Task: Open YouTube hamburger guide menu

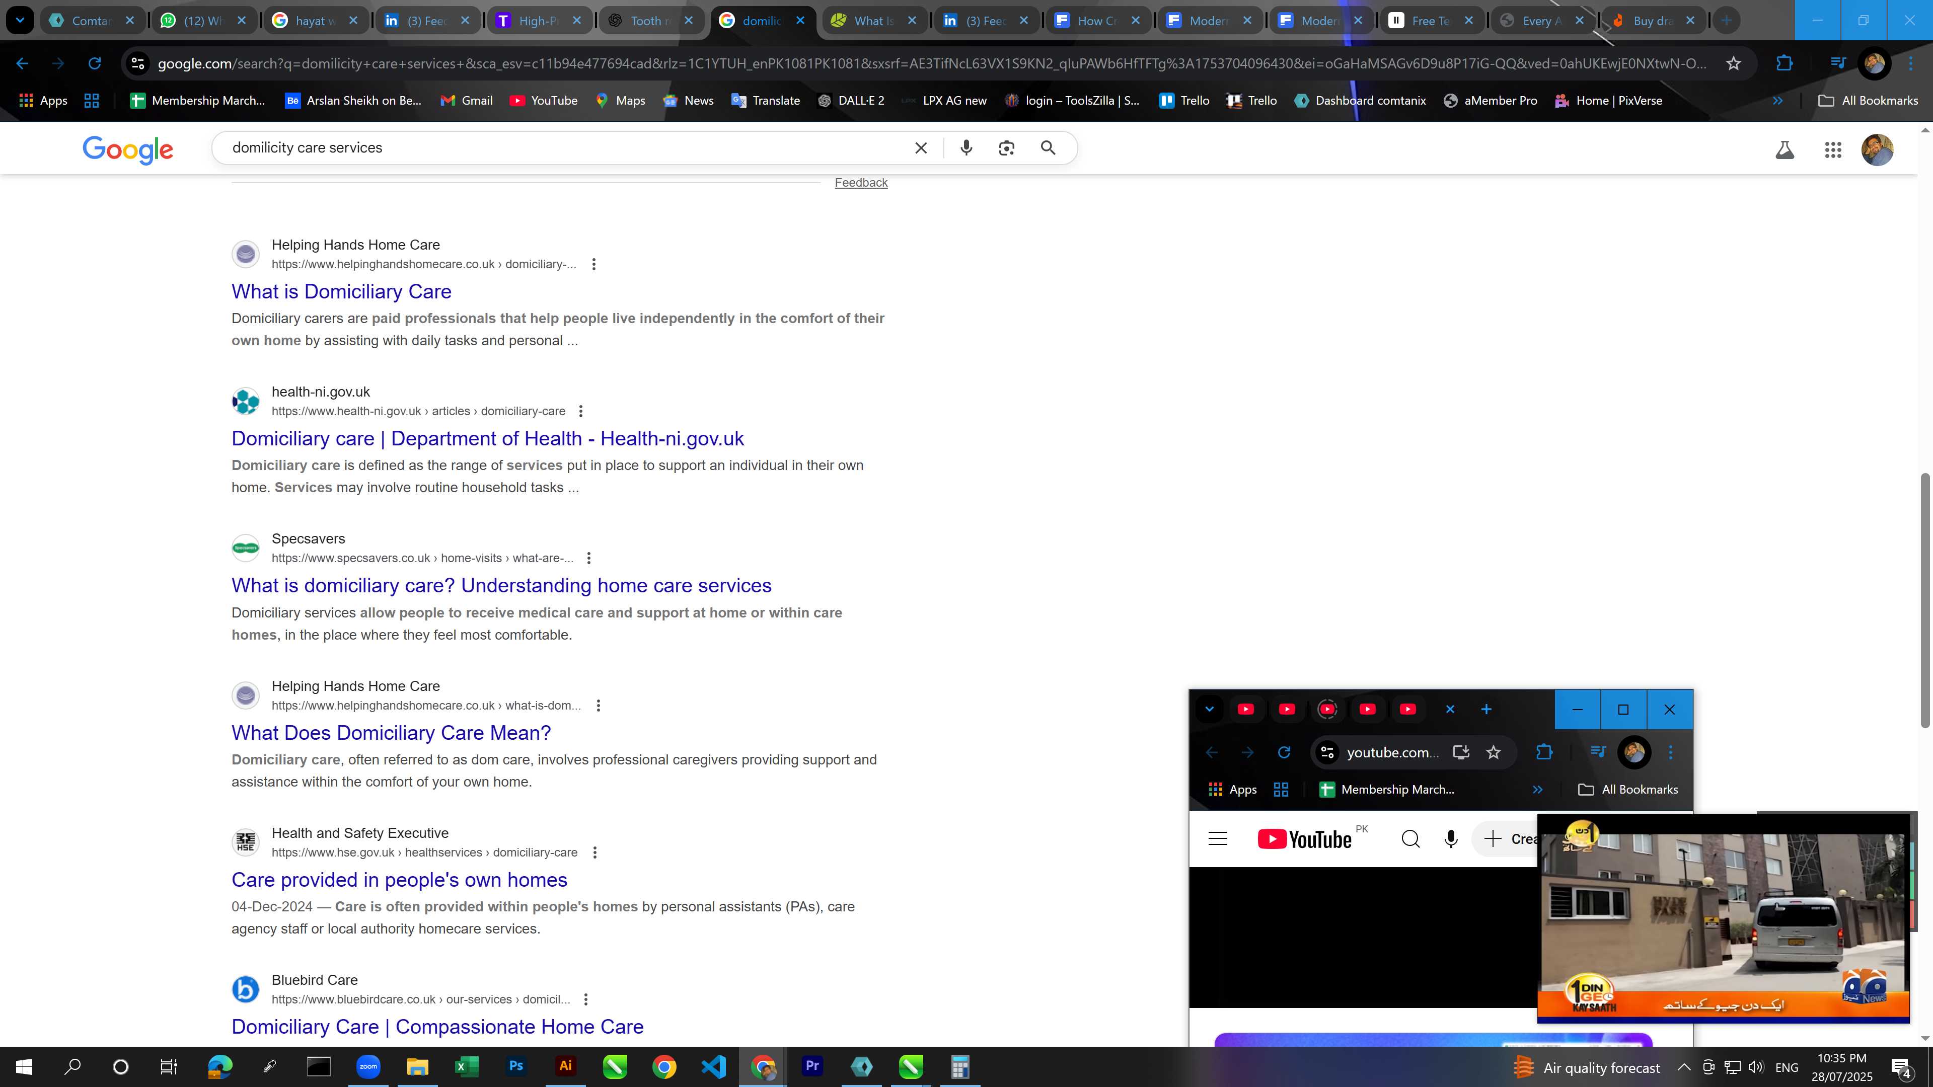Action: tap(1217, 839)
